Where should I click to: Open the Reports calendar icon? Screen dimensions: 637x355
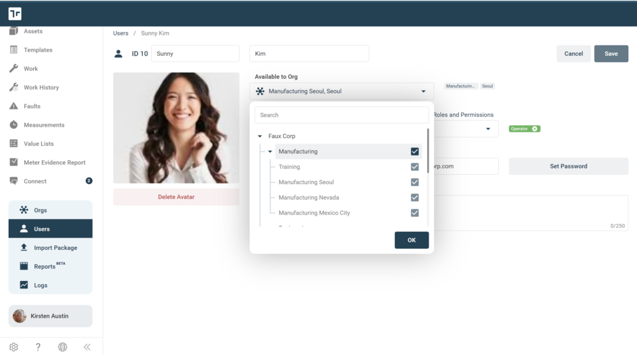click(24, 266)
